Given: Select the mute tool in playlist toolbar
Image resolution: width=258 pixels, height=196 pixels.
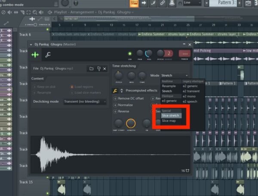Looking at the screenshot, I should pyautogui.click(x=10, y=12).
